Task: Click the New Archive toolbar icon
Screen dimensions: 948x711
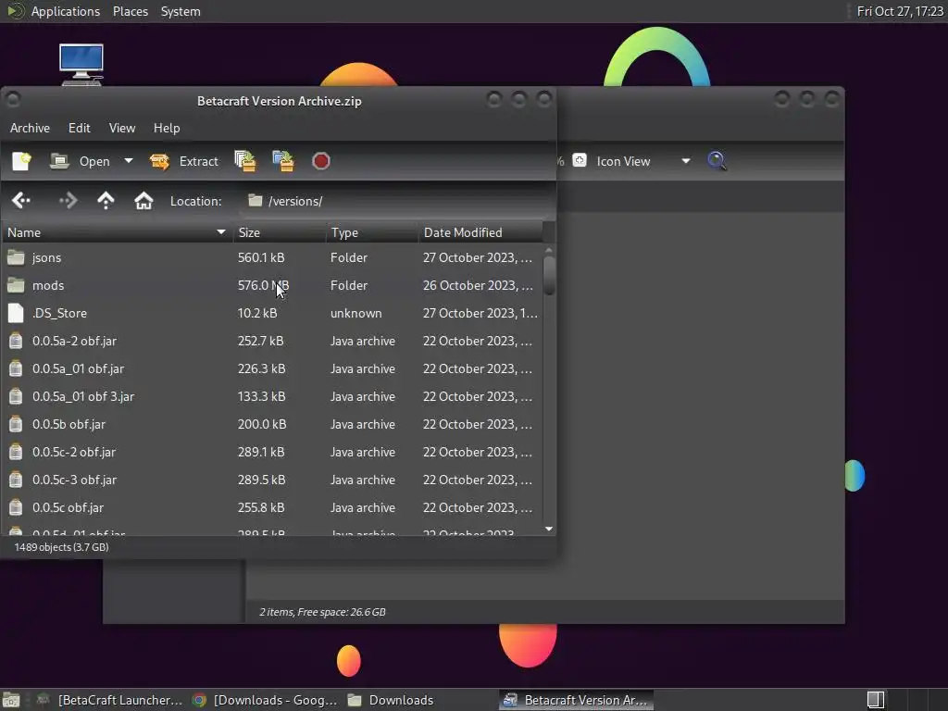Action: [22, 161]
